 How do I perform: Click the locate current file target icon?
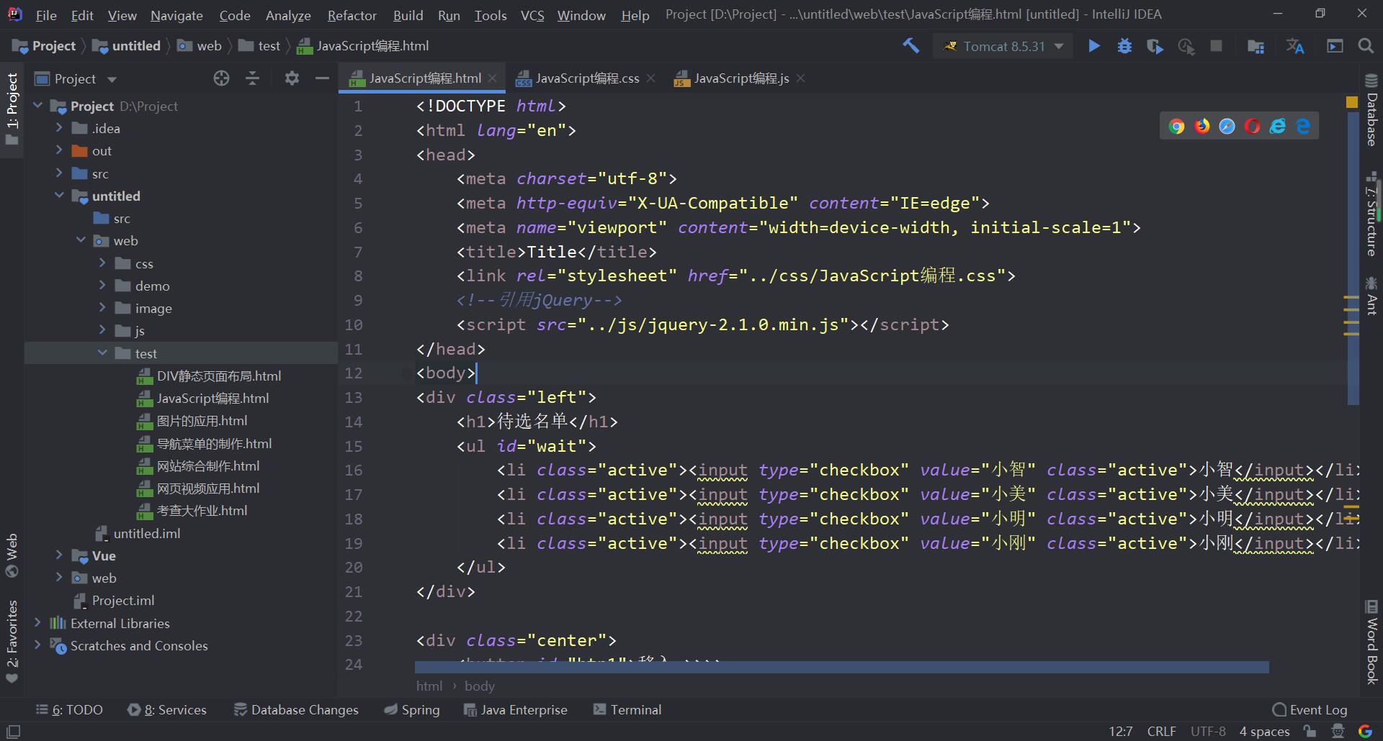[x=221, y=78]
